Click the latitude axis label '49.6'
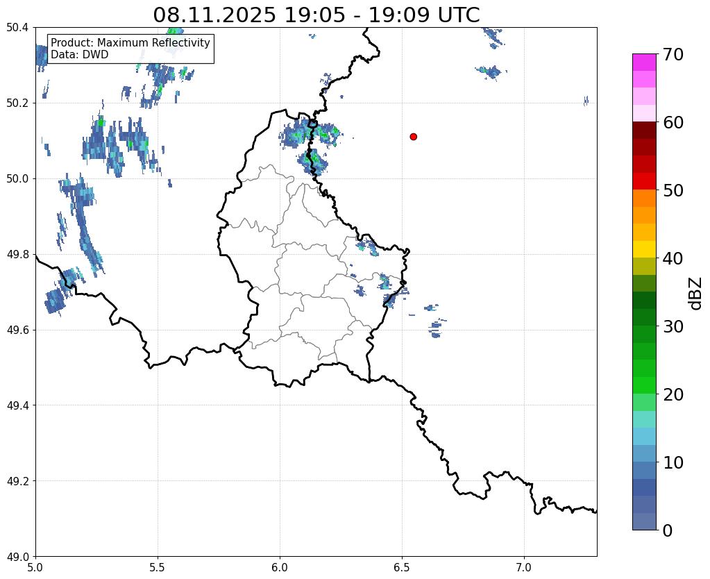 [17, 330]
